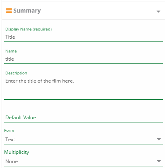Click the Description label

click(16, 73)
